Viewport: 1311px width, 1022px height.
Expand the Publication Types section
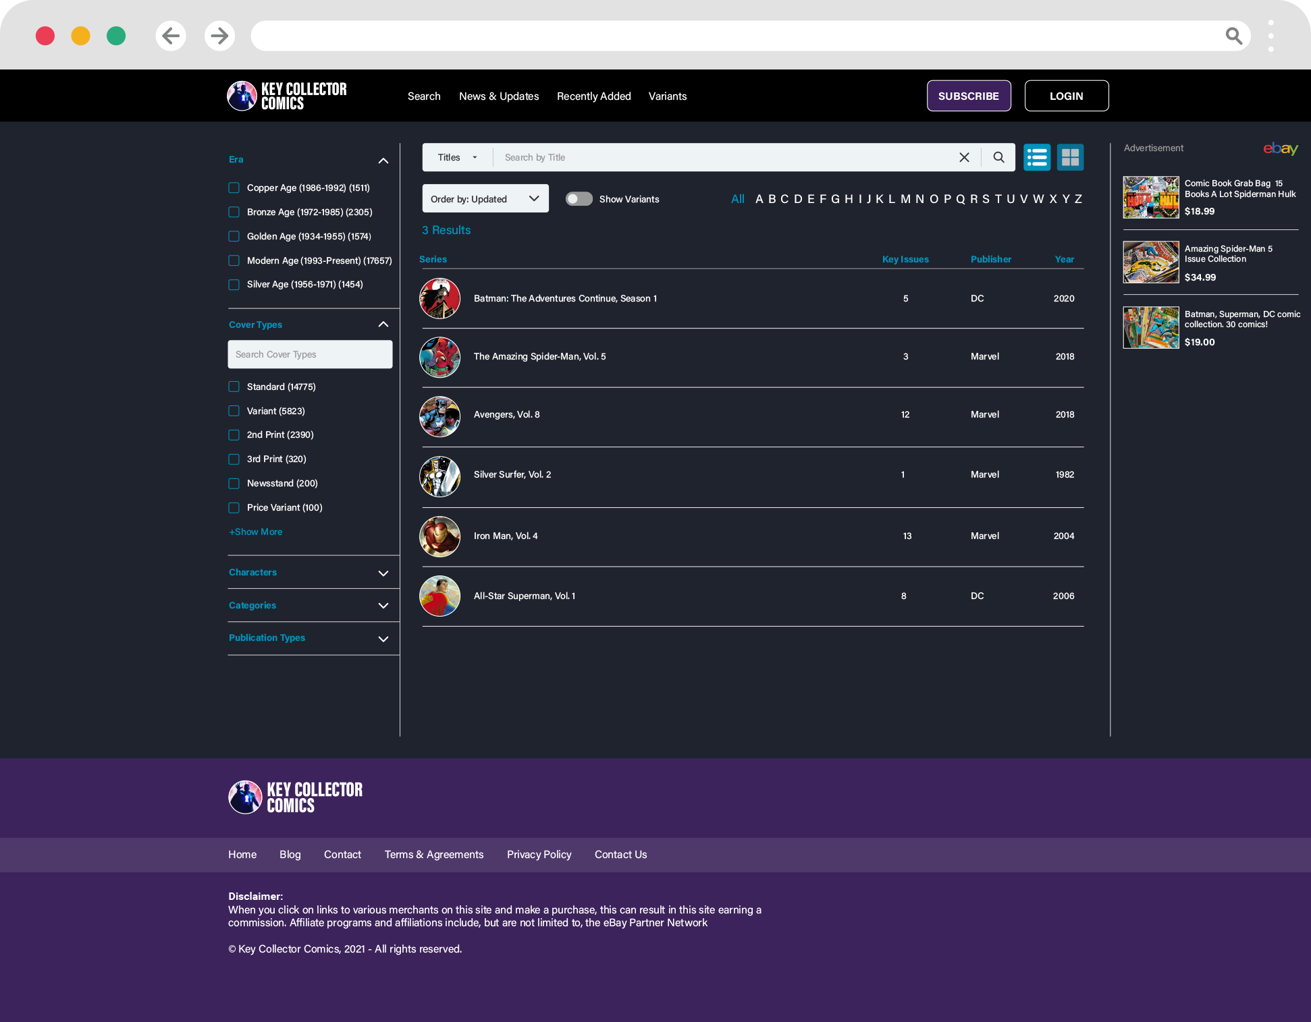(383, 639)
